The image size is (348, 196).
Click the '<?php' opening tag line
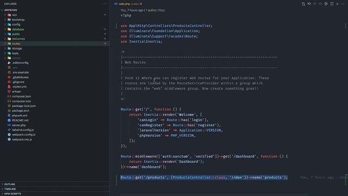(126, 15)
